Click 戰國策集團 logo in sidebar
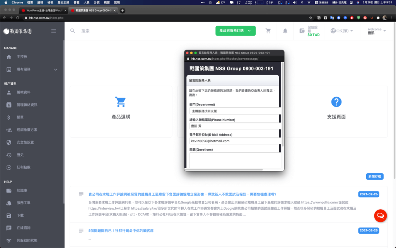Screen dimensions: 396x248 (18, 31)
